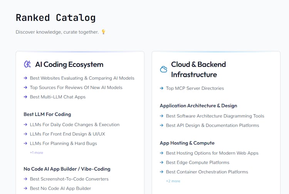Click the lightbulb emoji after the tagline

click(x=103, y=32)
